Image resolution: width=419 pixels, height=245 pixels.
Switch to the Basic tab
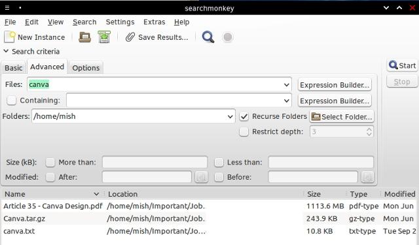13,68
